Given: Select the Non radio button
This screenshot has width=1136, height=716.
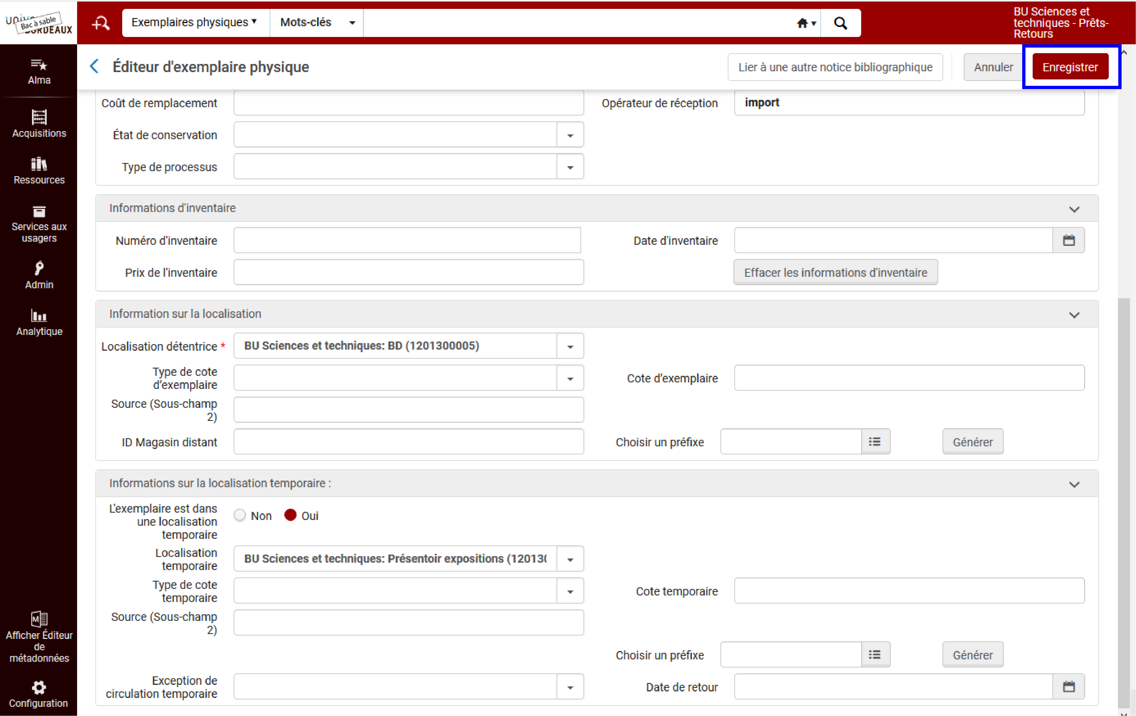Looking at the screenshot, I should tap(240, 515).
